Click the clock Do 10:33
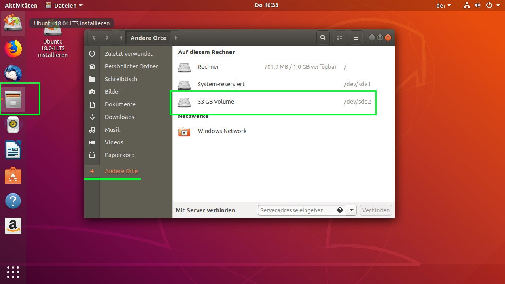The image size is (505, 284). (267, 5)
